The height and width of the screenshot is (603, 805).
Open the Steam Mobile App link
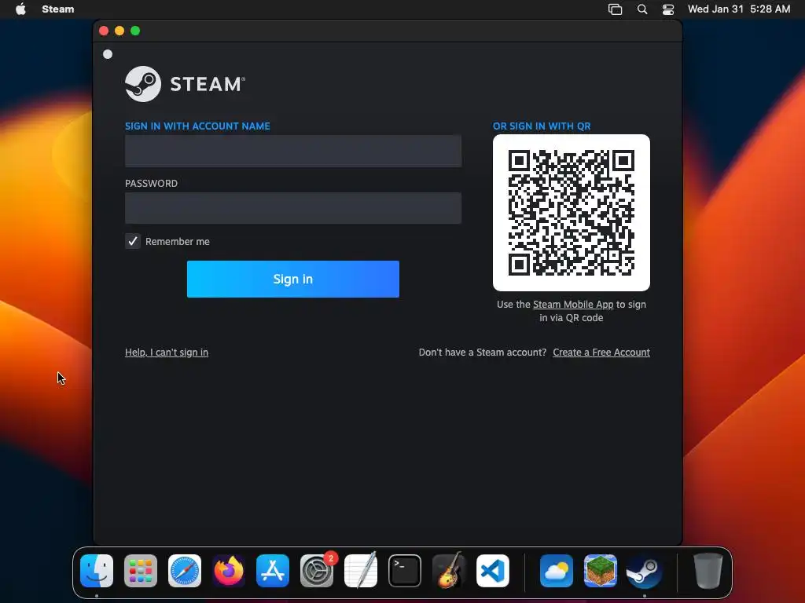point(573,304)
